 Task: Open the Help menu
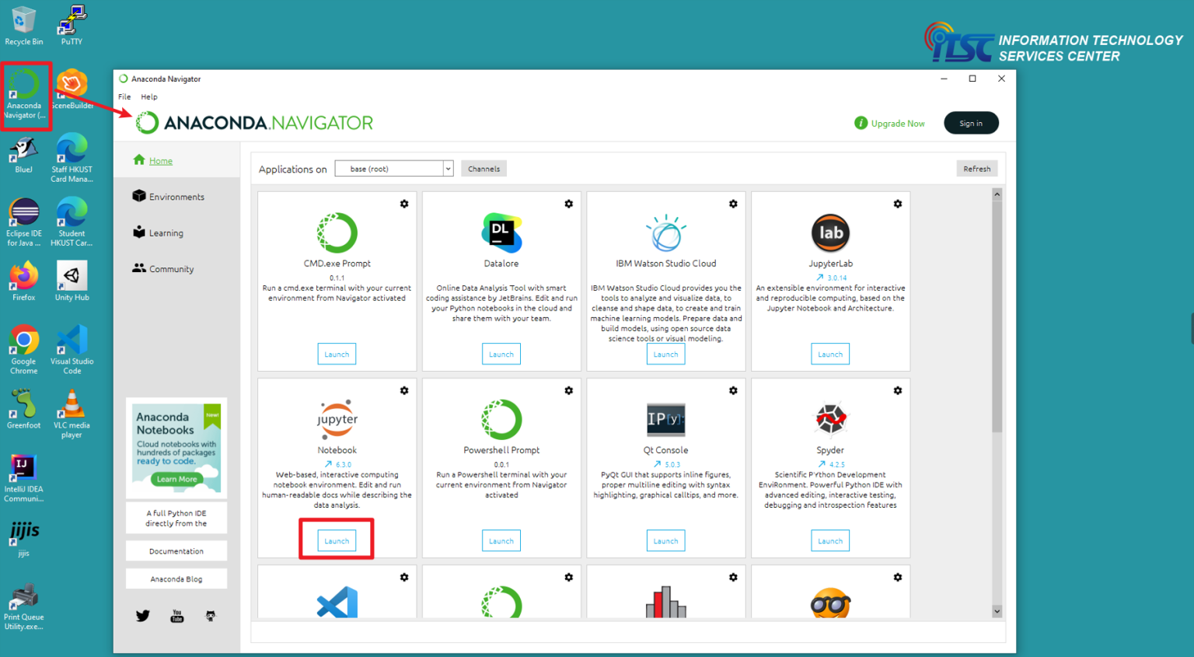[x=149, y=97]
